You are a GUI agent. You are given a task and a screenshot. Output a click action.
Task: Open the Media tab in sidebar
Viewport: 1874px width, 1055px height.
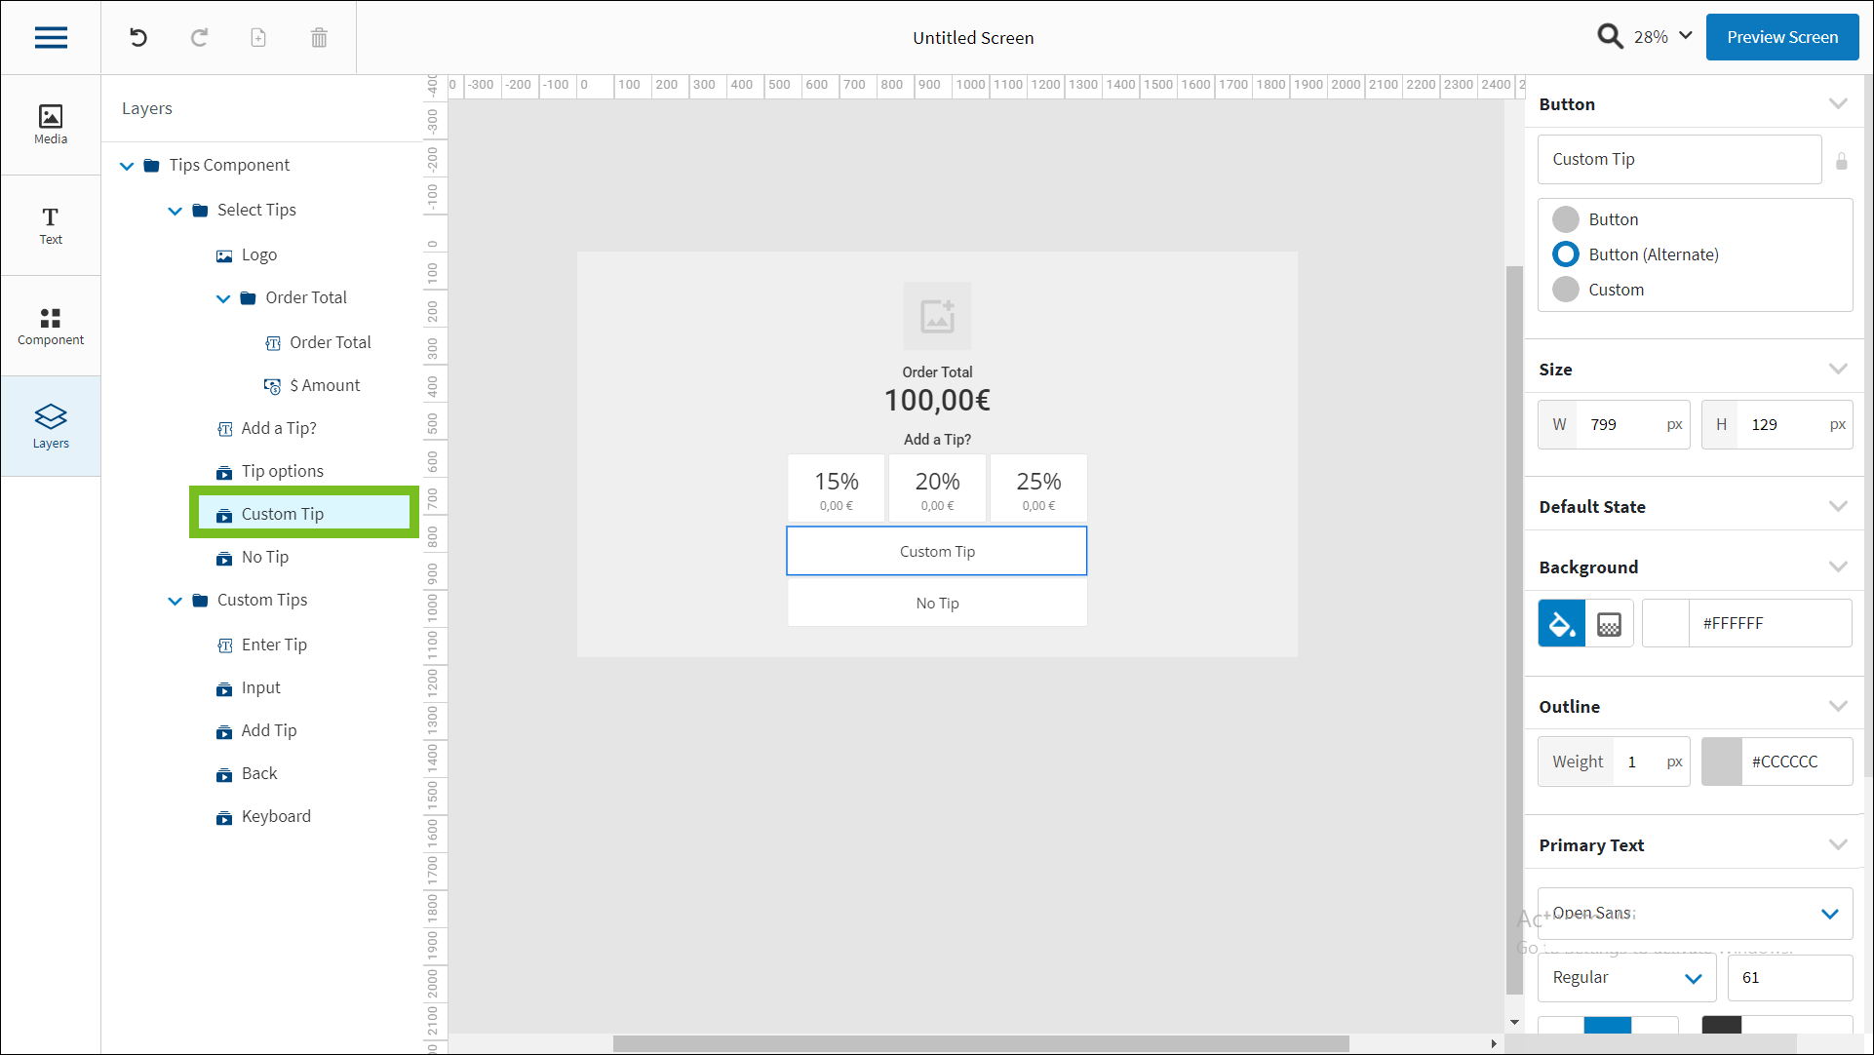51,125
